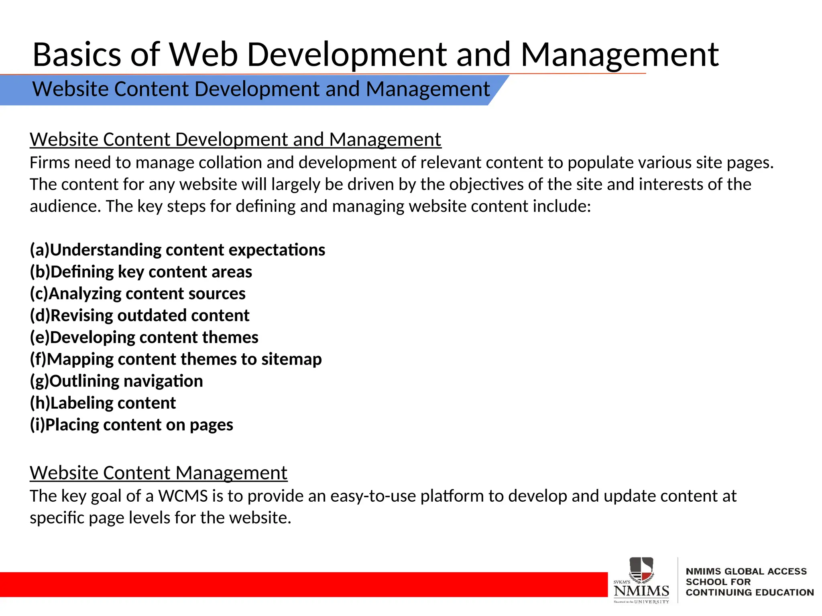822x616 pixels.
Task: Click the NMIMS university crest logo
Action: (641, 580)
